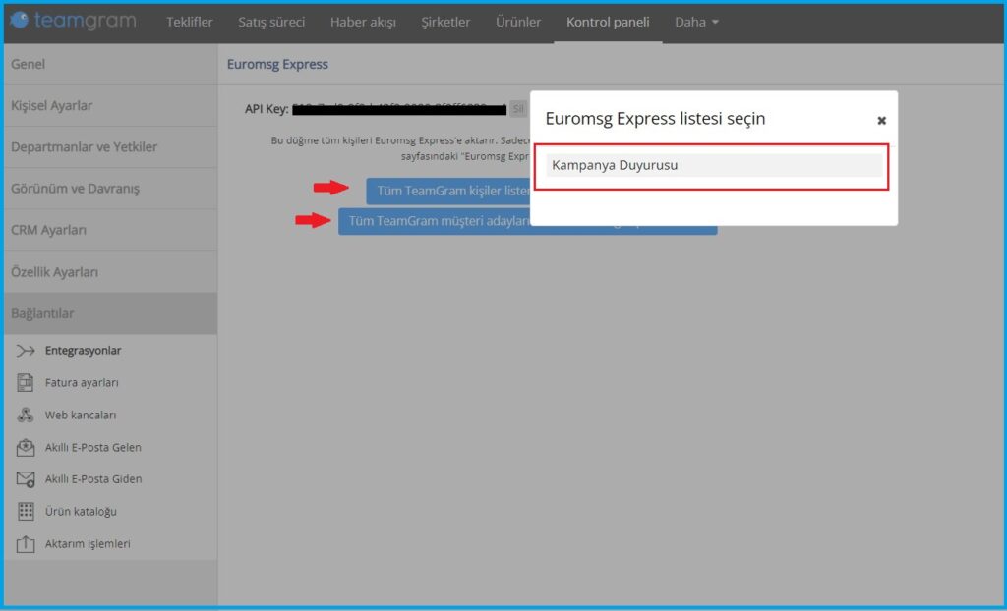The height and width of the screenshot is (611, 1007).
Task: Click the Euromsg Express page heading
Action: coord(277,64)
